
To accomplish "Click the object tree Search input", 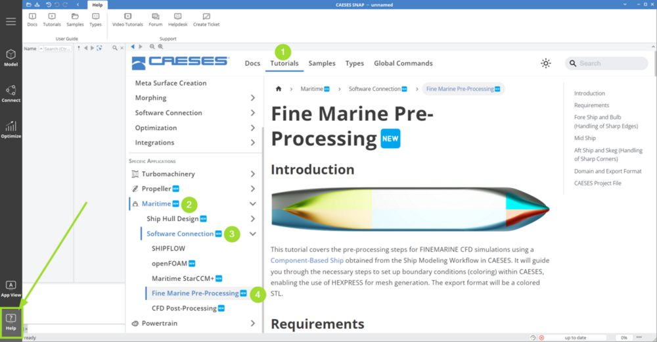I will point(57,49).
